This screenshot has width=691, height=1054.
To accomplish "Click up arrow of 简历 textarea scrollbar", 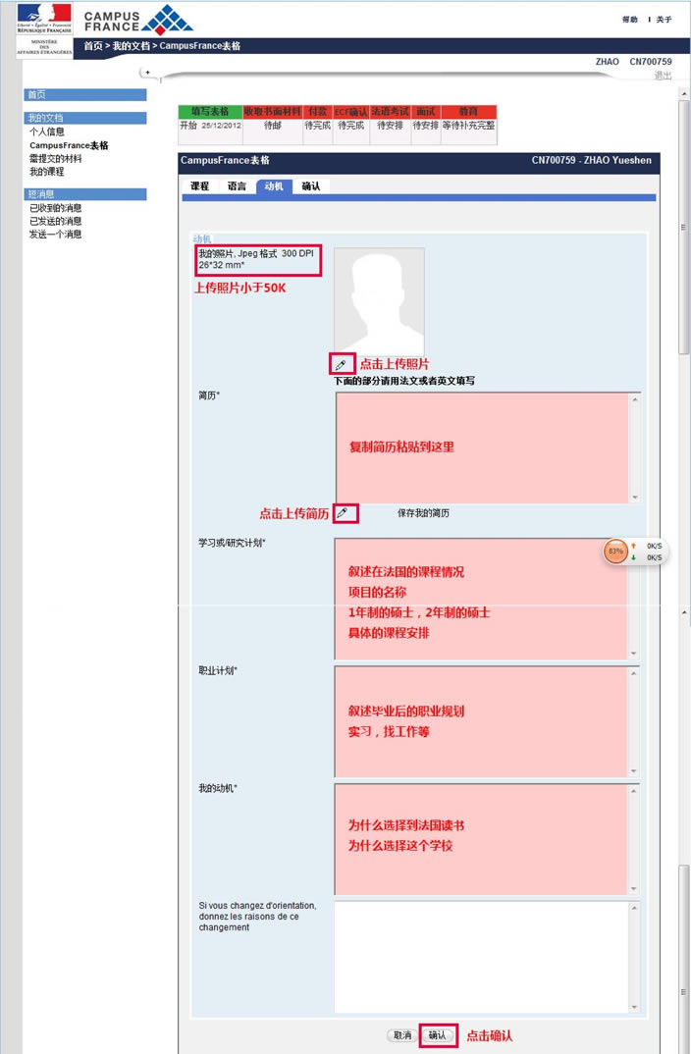I will click(x=634, y=399).
